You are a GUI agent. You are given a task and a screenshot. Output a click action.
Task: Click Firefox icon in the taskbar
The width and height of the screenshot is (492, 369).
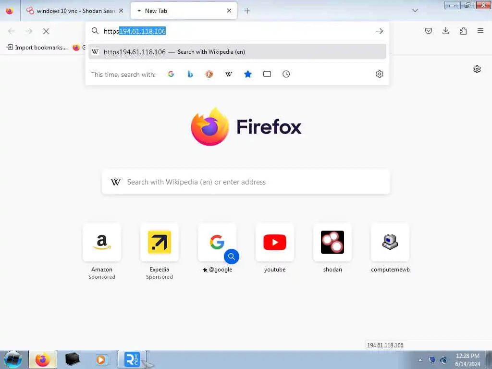tap(43, 359)
